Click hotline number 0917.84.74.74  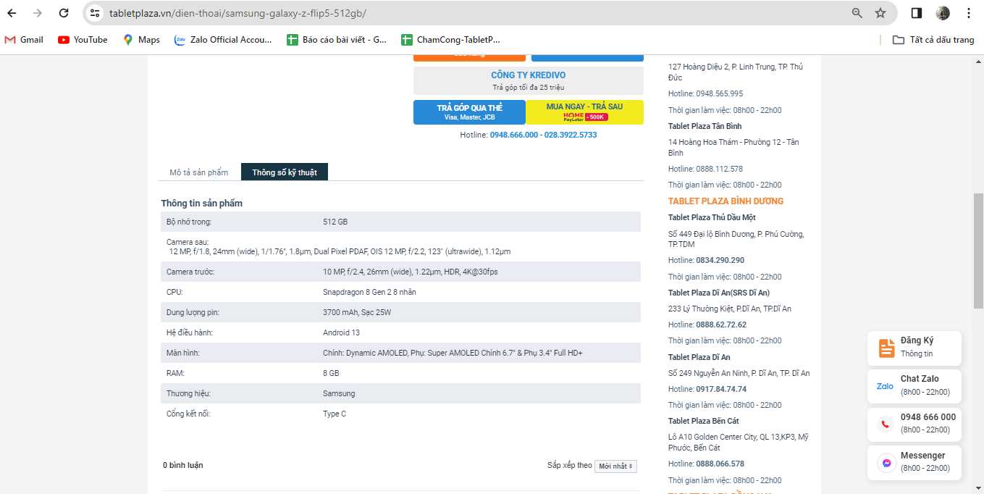pos(721,389)
